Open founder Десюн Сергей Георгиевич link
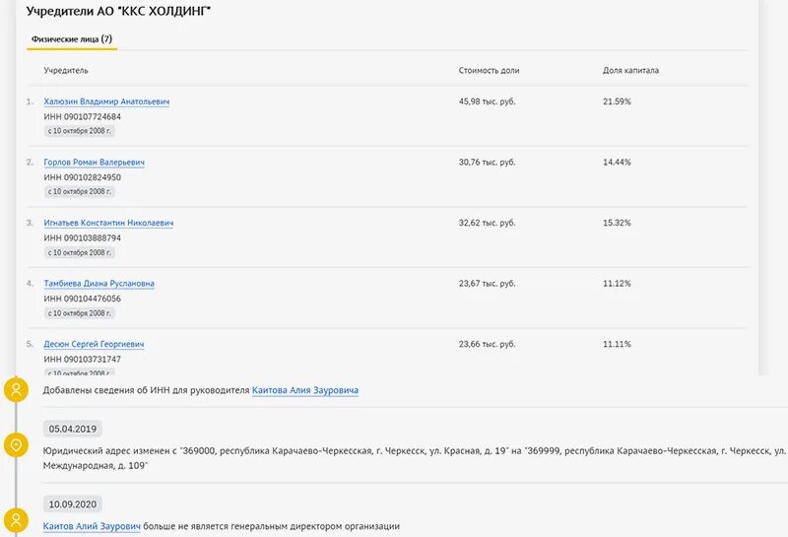Screen dimensions: 788x537 point(94,344)
